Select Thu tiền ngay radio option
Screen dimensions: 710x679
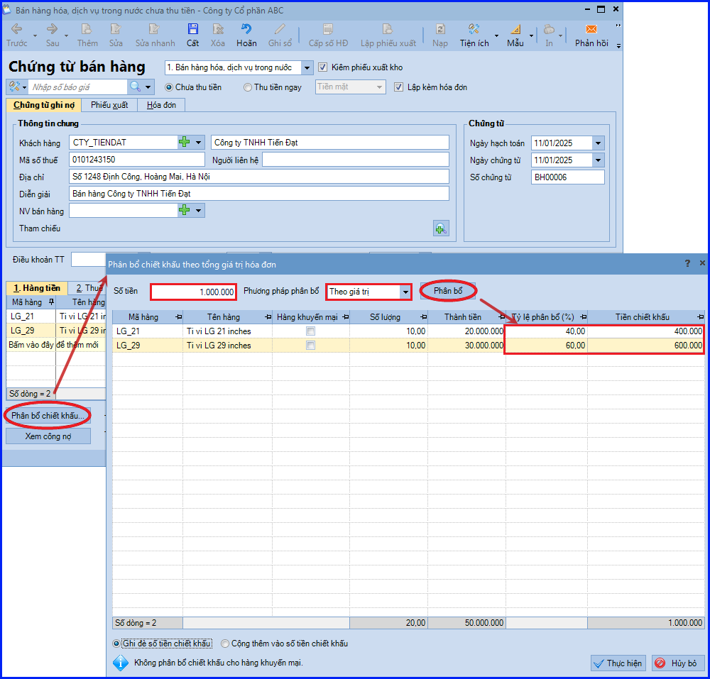(248, 87)
